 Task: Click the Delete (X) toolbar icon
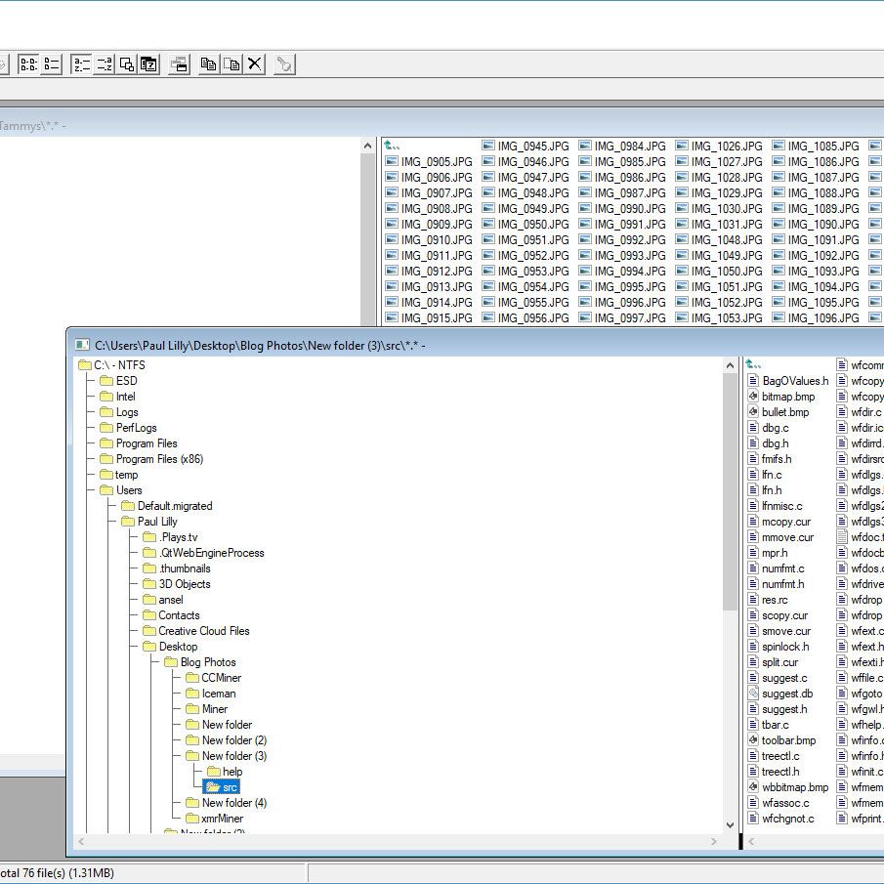[254, 64]
